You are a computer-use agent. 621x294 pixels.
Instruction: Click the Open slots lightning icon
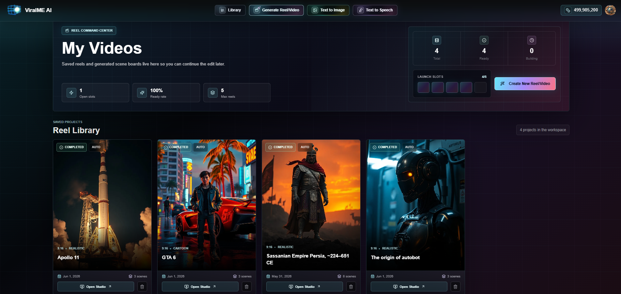pos(71,93)
